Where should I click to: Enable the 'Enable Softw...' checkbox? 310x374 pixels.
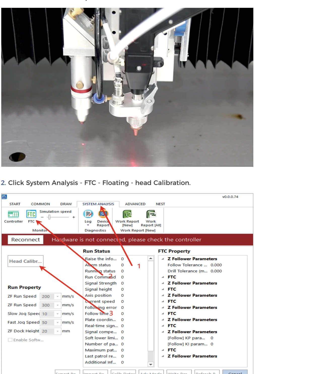tap(10, 340)
